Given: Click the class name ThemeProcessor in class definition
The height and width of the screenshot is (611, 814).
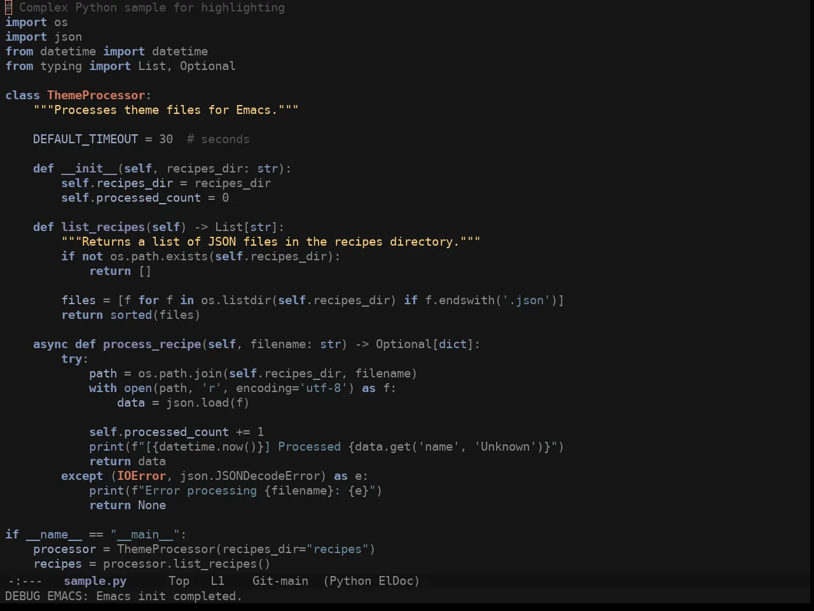Looking at the screenshot, I should click(96, 95).
